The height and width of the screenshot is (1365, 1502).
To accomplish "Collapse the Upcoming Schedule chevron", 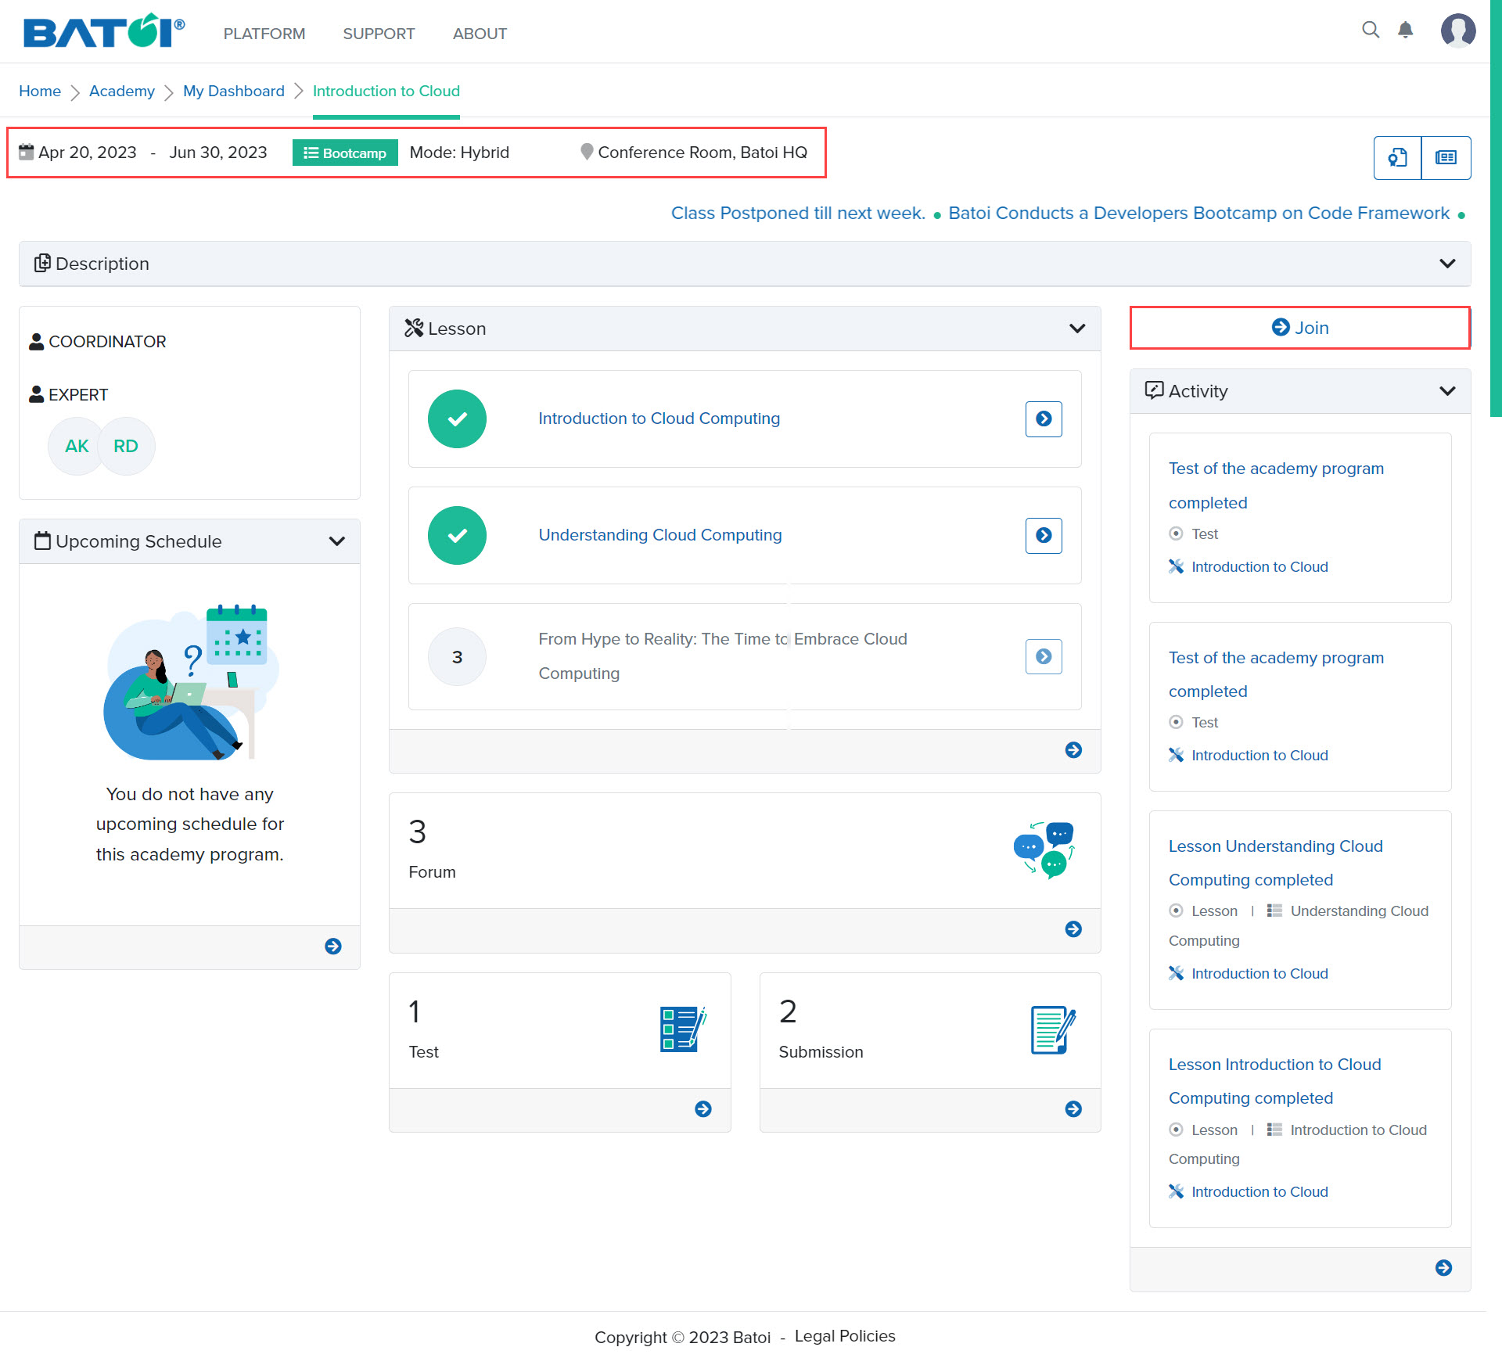I will [x=337, y=541].
